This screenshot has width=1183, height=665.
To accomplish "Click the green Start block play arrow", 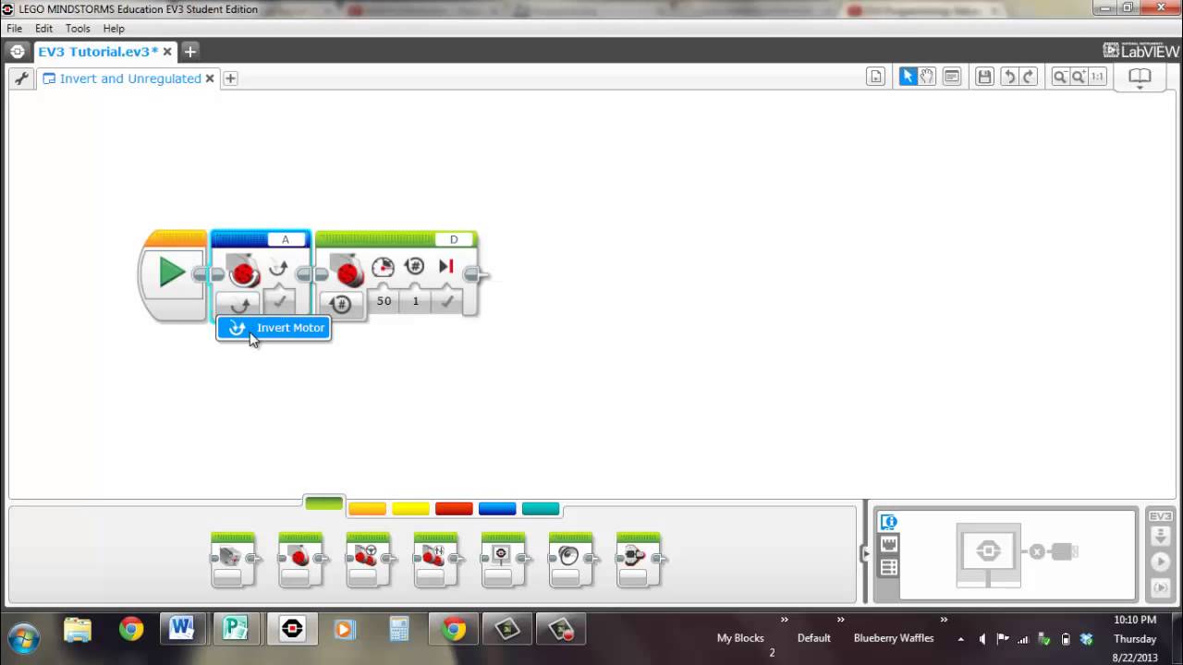I will (x=171, y=272).
